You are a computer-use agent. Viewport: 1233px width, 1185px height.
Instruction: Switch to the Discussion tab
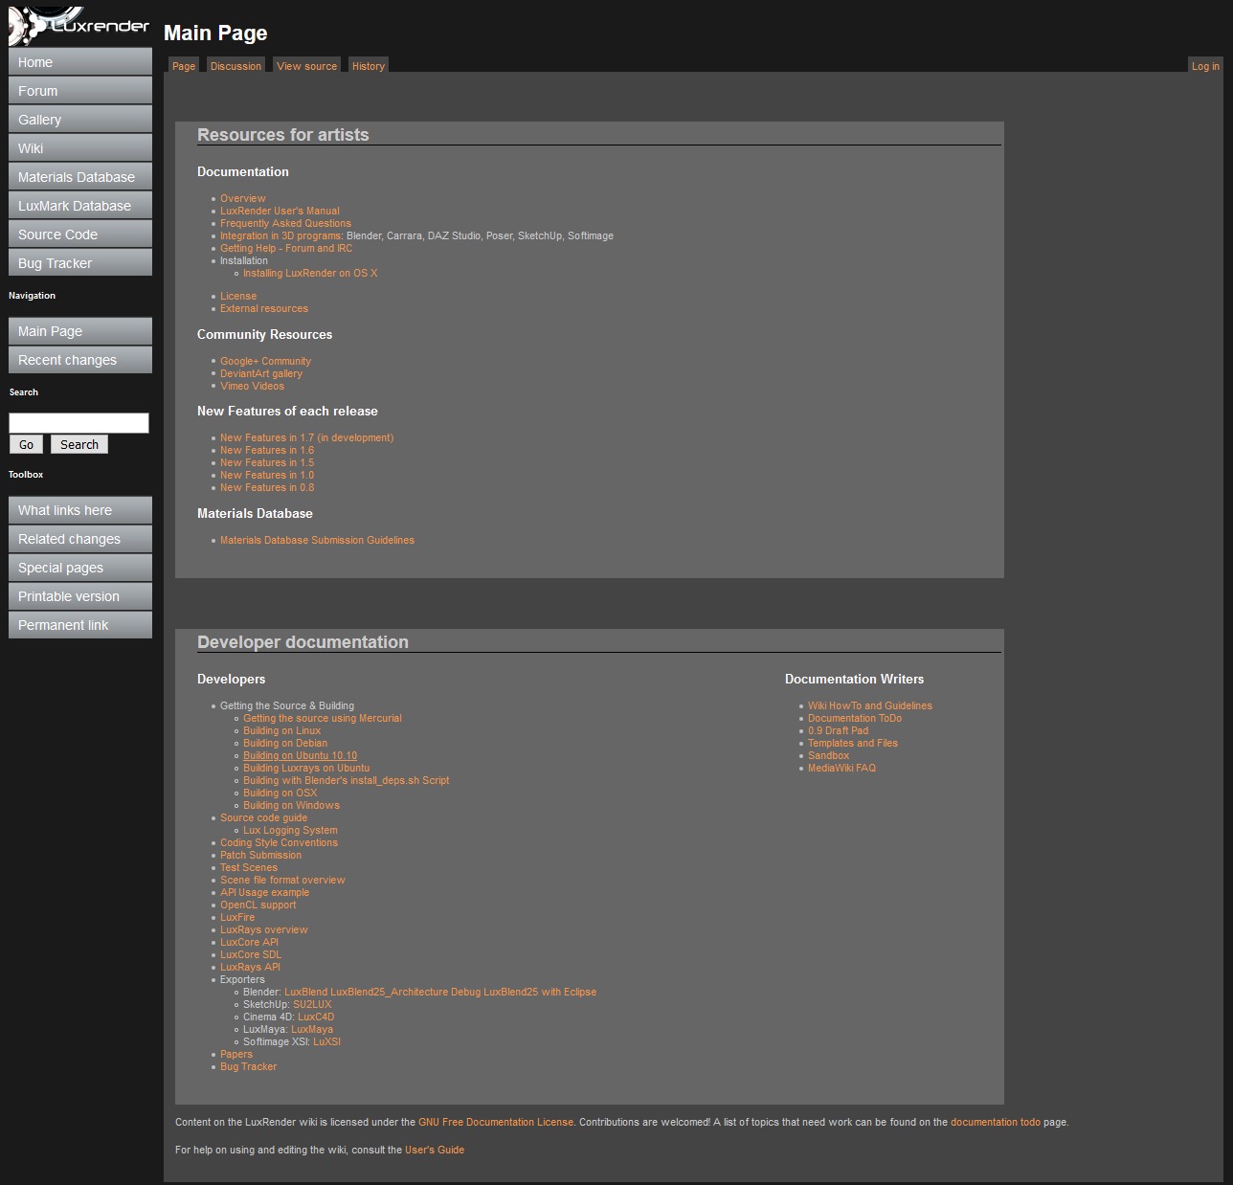235,66
